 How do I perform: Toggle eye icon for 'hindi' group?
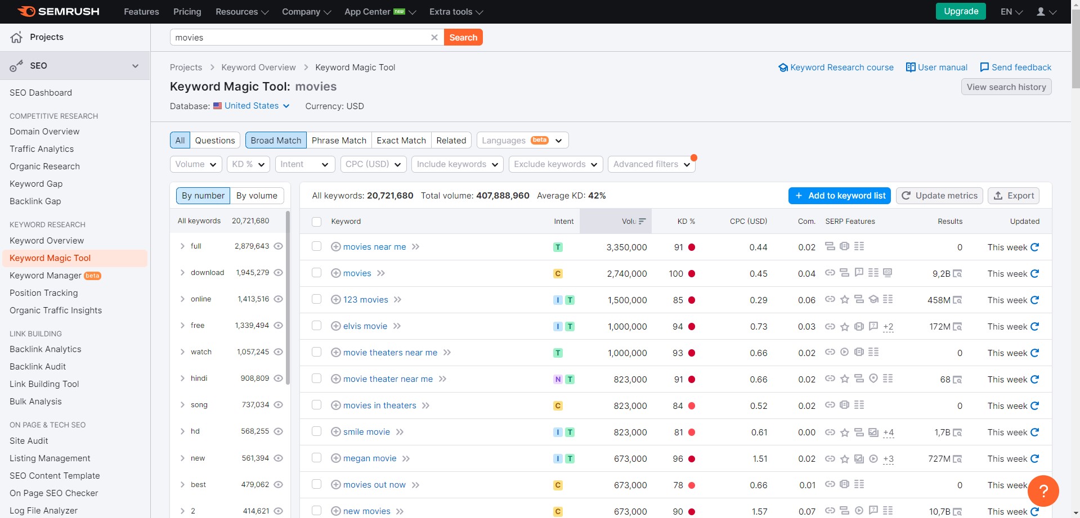click(x=278, y=379)
